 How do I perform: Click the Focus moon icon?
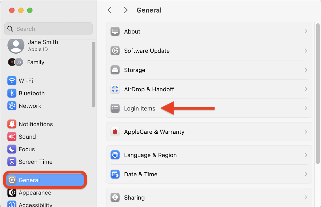pyautogui.click(x=12, y=149)
